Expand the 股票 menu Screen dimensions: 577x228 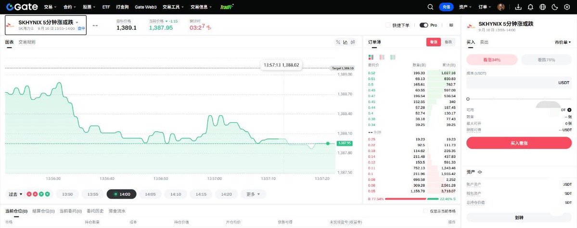tap(89, 7)
